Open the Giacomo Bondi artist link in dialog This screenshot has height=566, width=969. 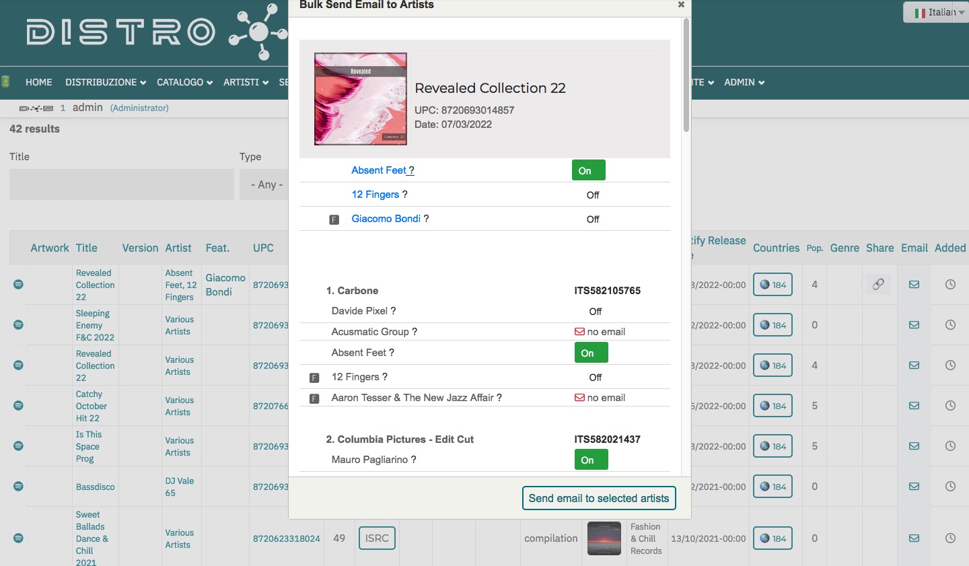tap(386, 219)
